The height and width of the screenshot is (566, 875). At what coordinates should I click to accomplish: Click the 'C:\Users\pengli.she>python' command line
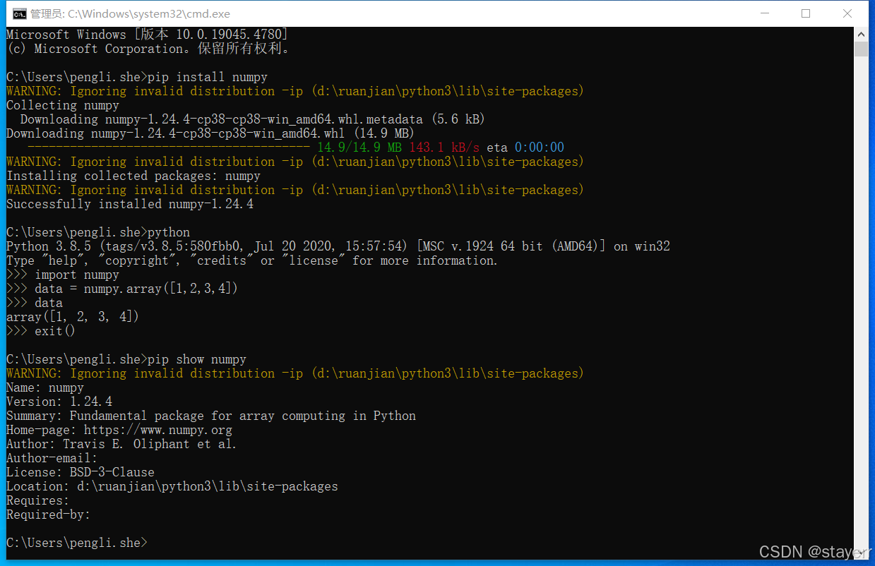tap(98, 232)
